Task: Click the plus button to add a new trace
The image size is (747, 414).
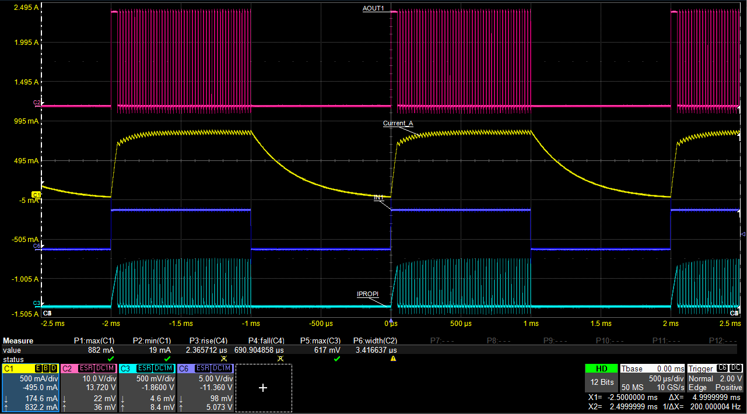Action: (263, 387)
